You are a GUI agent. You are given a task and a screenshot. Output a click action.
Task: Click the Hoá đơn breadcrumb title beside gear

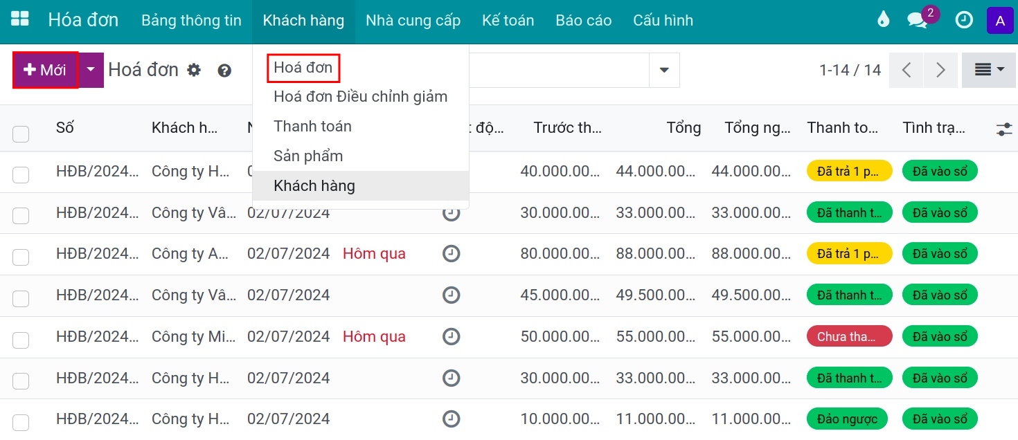click(143, 69)
